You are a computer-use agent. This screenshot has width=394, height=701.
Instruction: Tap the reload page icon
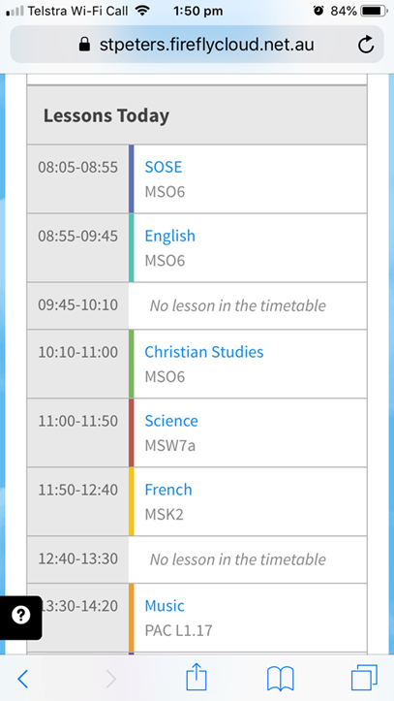(x=366, y=45)
